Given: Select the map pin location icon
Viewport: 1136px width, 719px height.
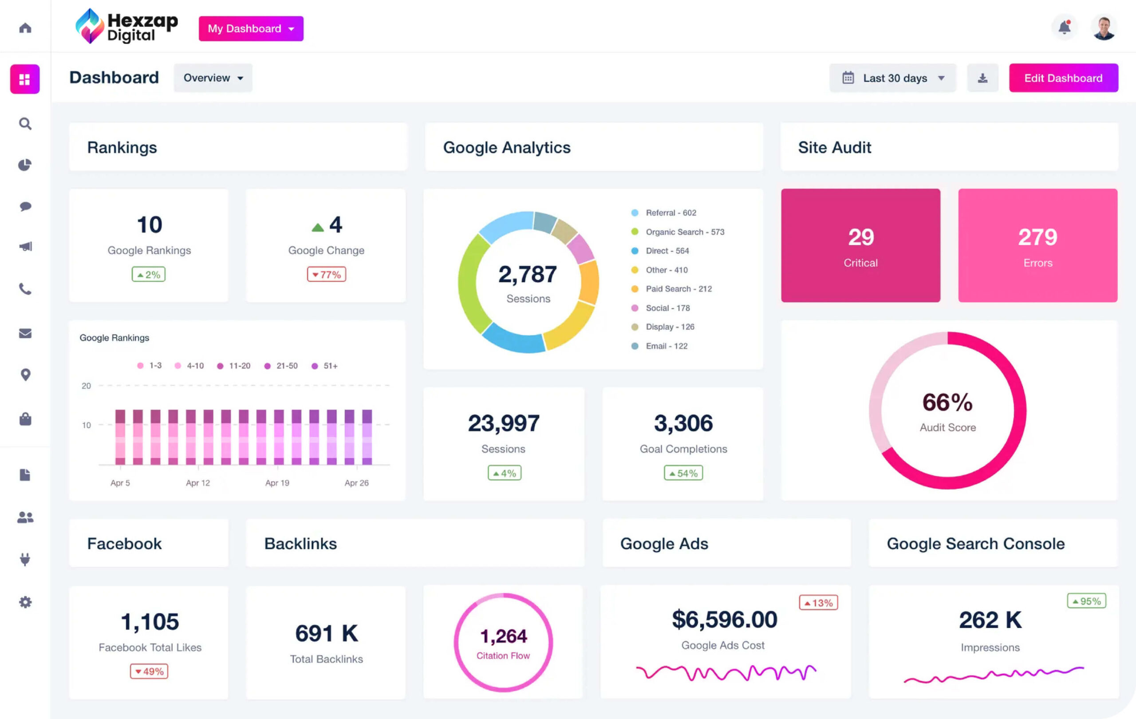Looking at the screenshot, I should click(25, 375).
